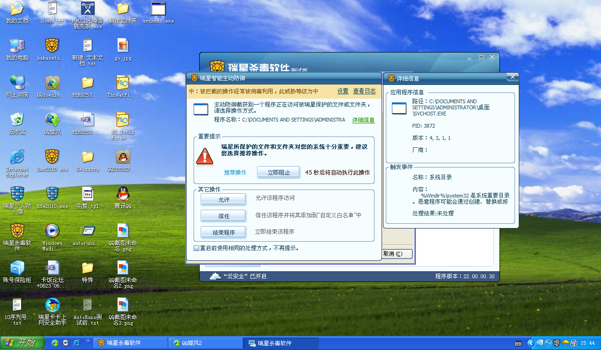Select autoruns desktop icon
Image resolution: width=601 pixels, height=350 pixels.
87,235
